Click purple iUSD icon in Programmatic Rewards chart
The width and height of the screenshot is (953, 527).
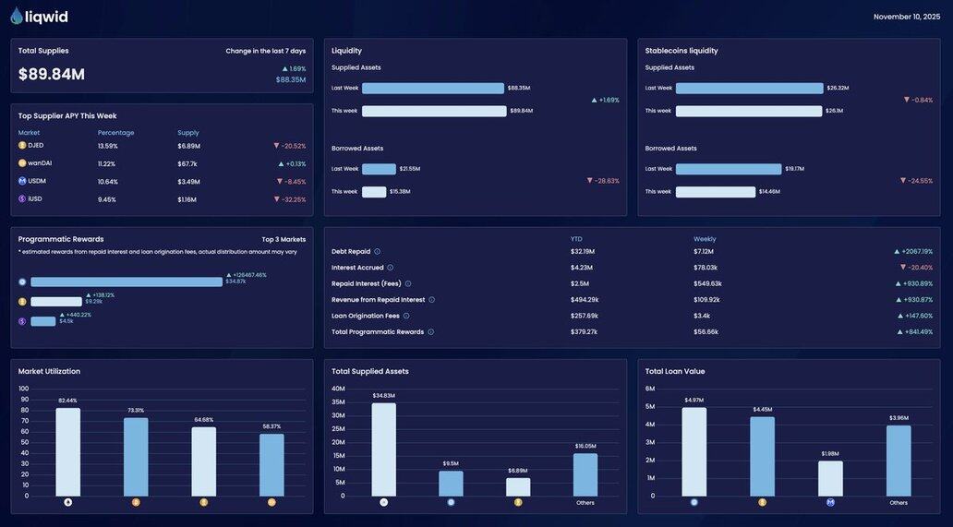(x=22, y=321)
